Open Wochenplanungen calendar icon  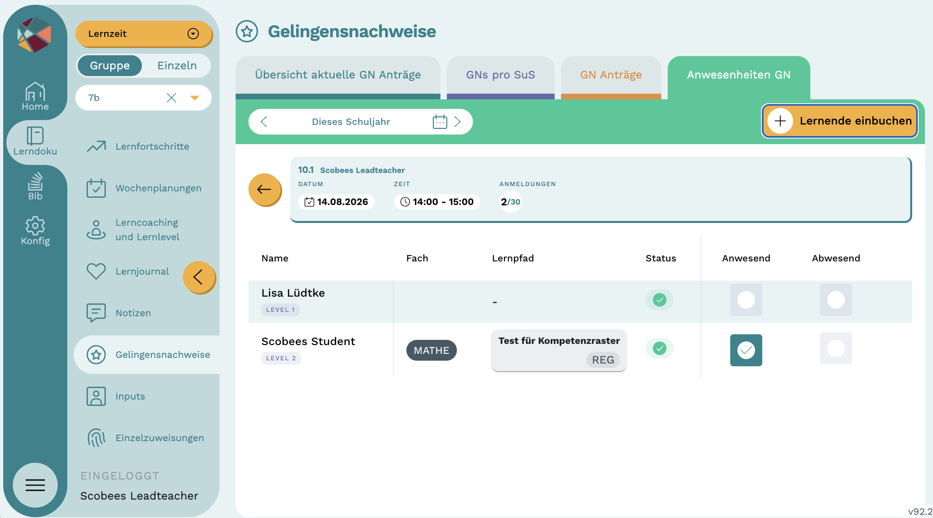(x=96, y=188)
